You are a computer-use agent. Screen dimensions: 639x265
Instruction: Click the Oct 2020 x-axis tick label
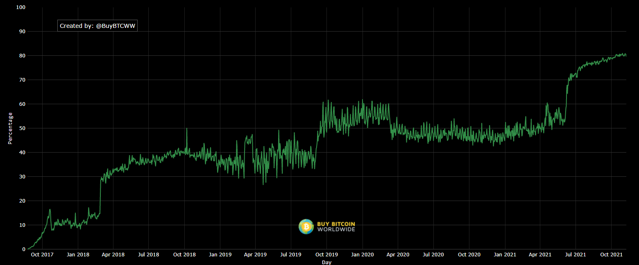(469, 255)
